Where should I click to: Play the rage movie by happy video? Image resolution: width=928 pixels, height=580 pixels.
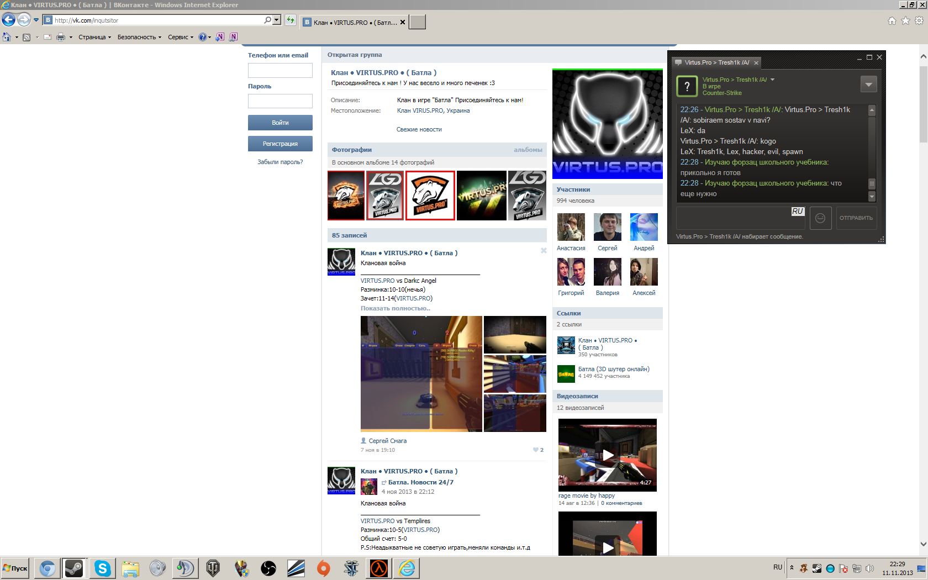coord(608,455)
